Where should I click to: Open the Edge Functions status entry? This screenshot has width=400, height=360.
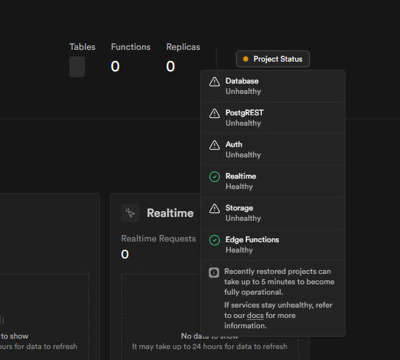272,245
